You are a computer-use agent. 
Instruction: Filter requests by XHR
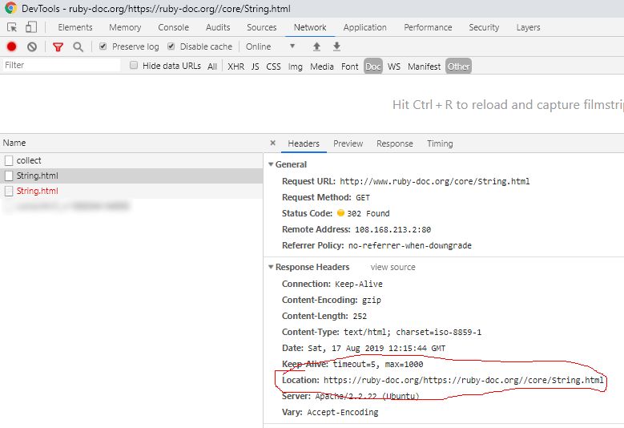click(x=236, y=67)
